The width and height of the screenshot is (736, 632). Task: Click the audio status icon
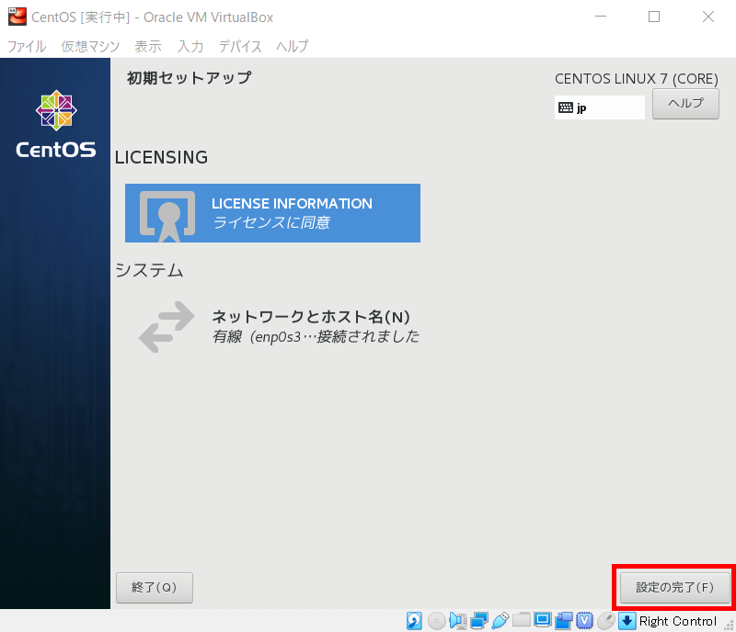tap(457, 621)
